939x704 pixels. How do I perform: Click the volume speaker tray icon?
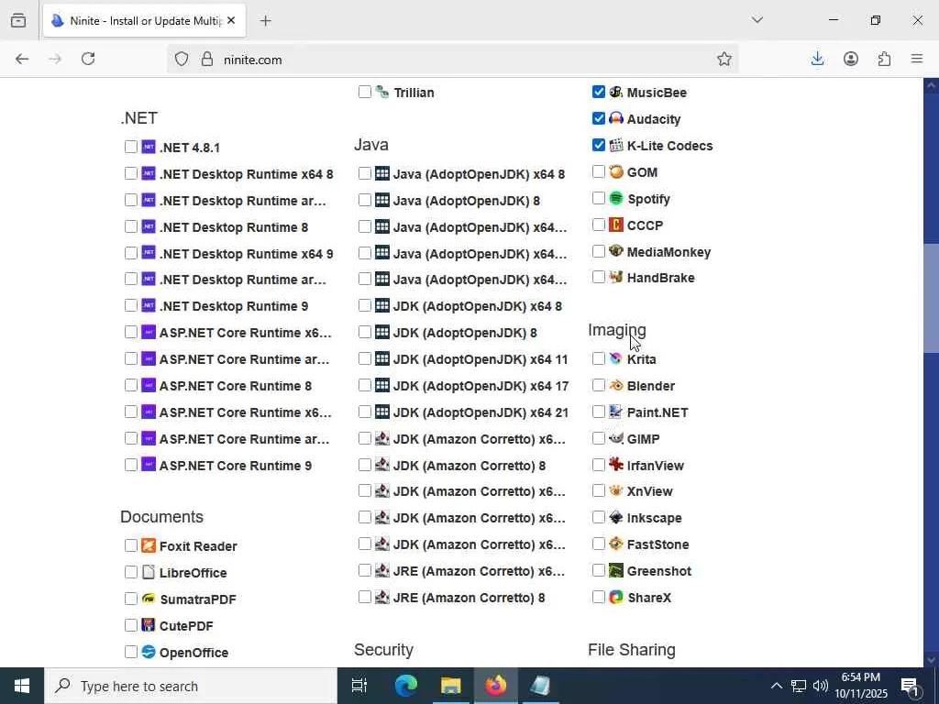pos(821,686)
